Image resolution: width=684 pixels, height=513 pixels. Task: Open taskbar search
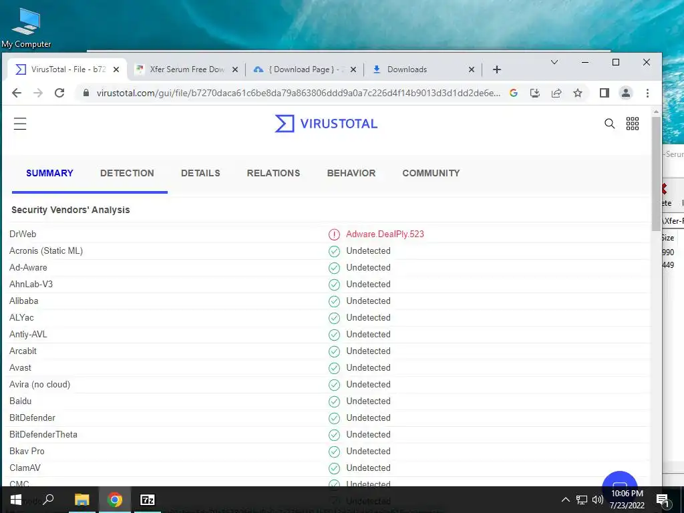click(48, 500)
